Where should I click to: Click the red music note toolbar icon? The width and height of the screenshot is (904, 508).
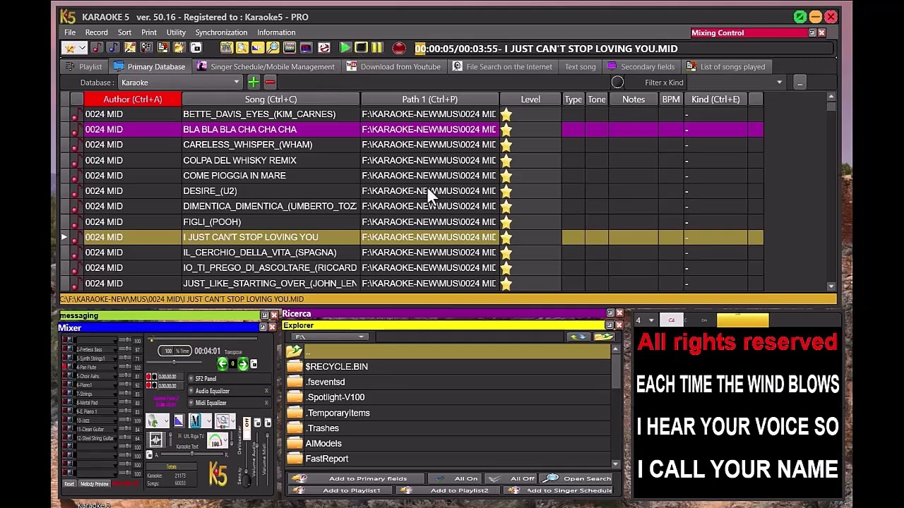(97, 48)
